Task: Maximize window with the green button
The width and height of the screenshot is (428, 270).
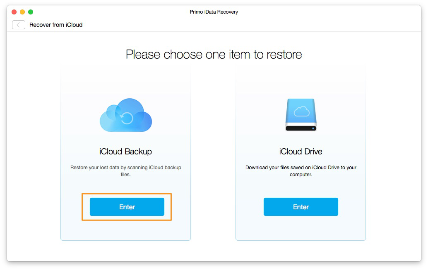Action: pos(31,12)
